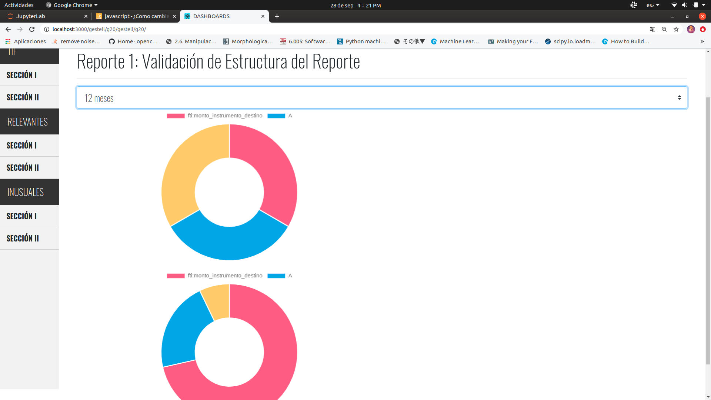711x400 pixels.
Task: Switch to the javascript question tab
Action: pyautogui.click(x=136, y=16)
